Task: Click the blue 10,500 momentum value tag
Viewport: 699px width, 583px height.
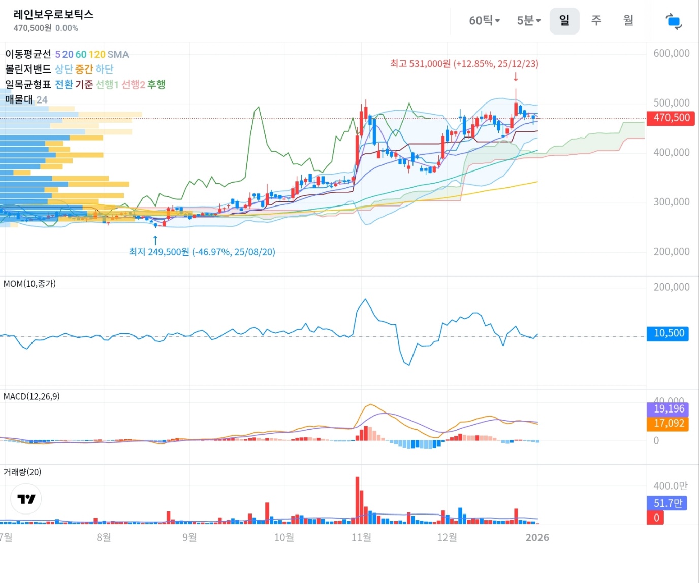Action: pyautogui.click(x=668, y=333)
